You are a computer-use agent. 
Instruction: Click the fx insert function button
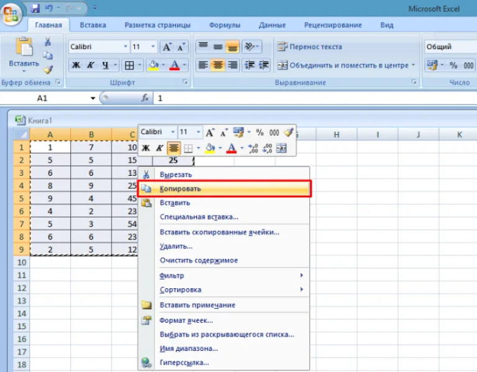click(x=145, y=98)
